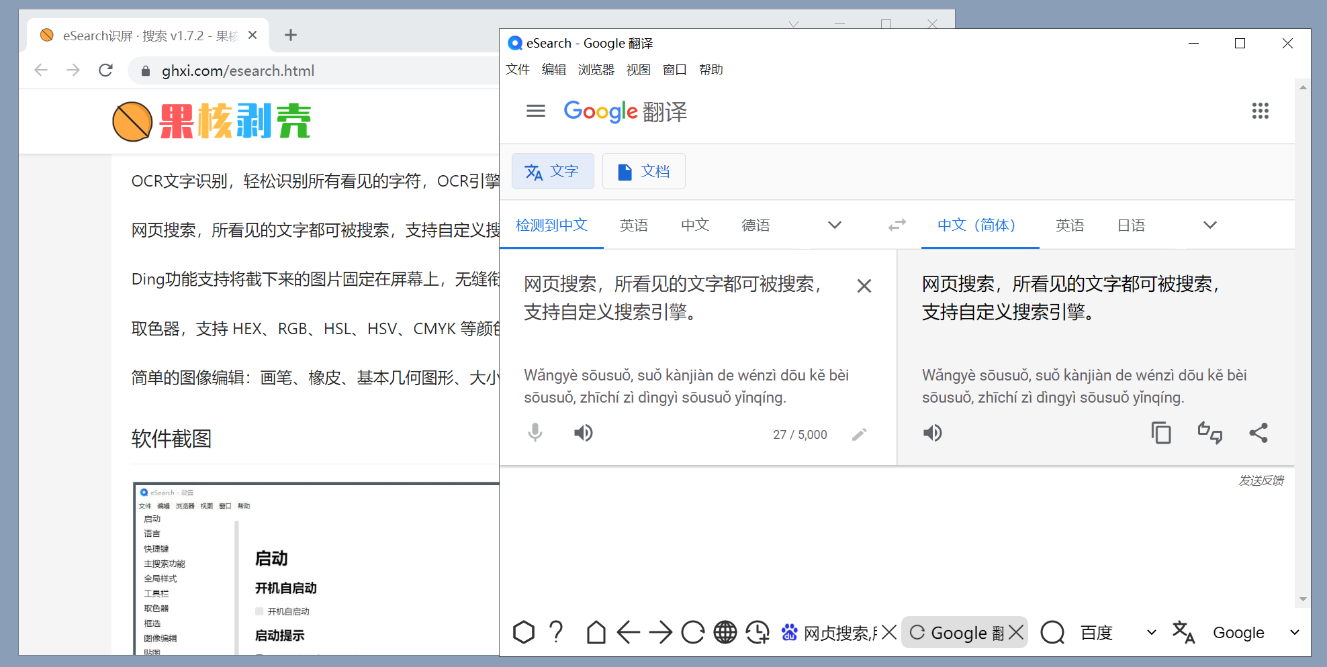Open the 浏览器 menu in eSearch
Image resolution: width=1327 pixels, height=667 pixels.
coord(596,70)
